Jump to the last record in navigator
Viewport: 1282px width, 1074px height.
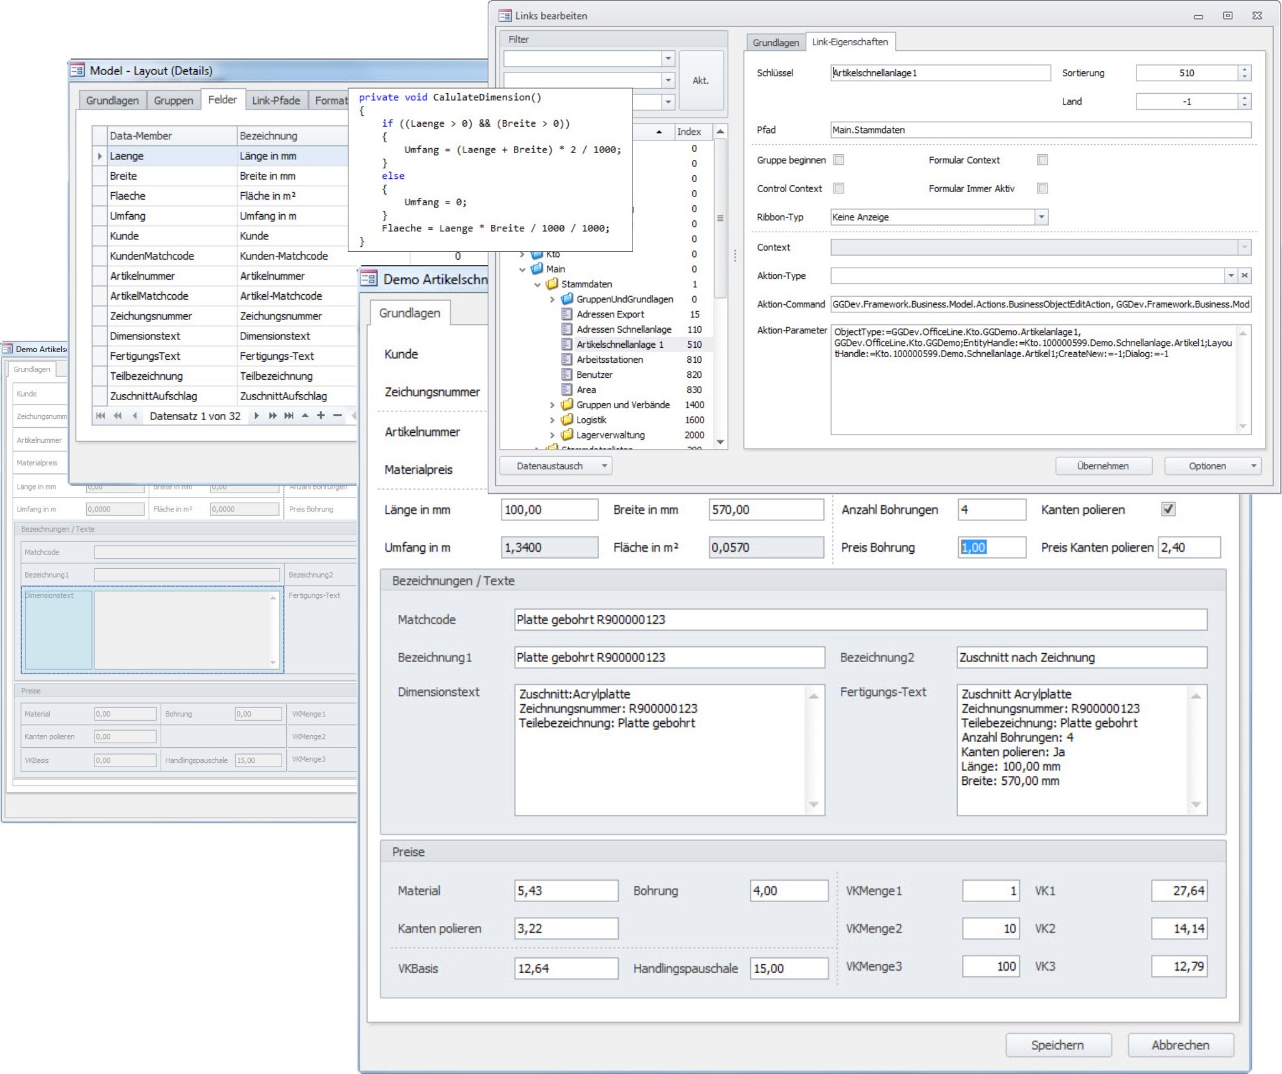pyautogui.click(x=289, y=416)
